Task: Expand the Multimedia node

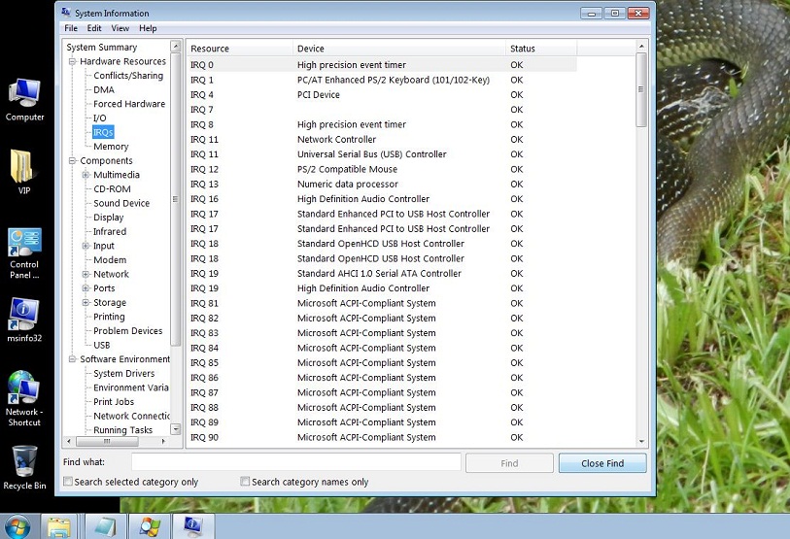Action: pyautogui.click(x=86, y=175)
